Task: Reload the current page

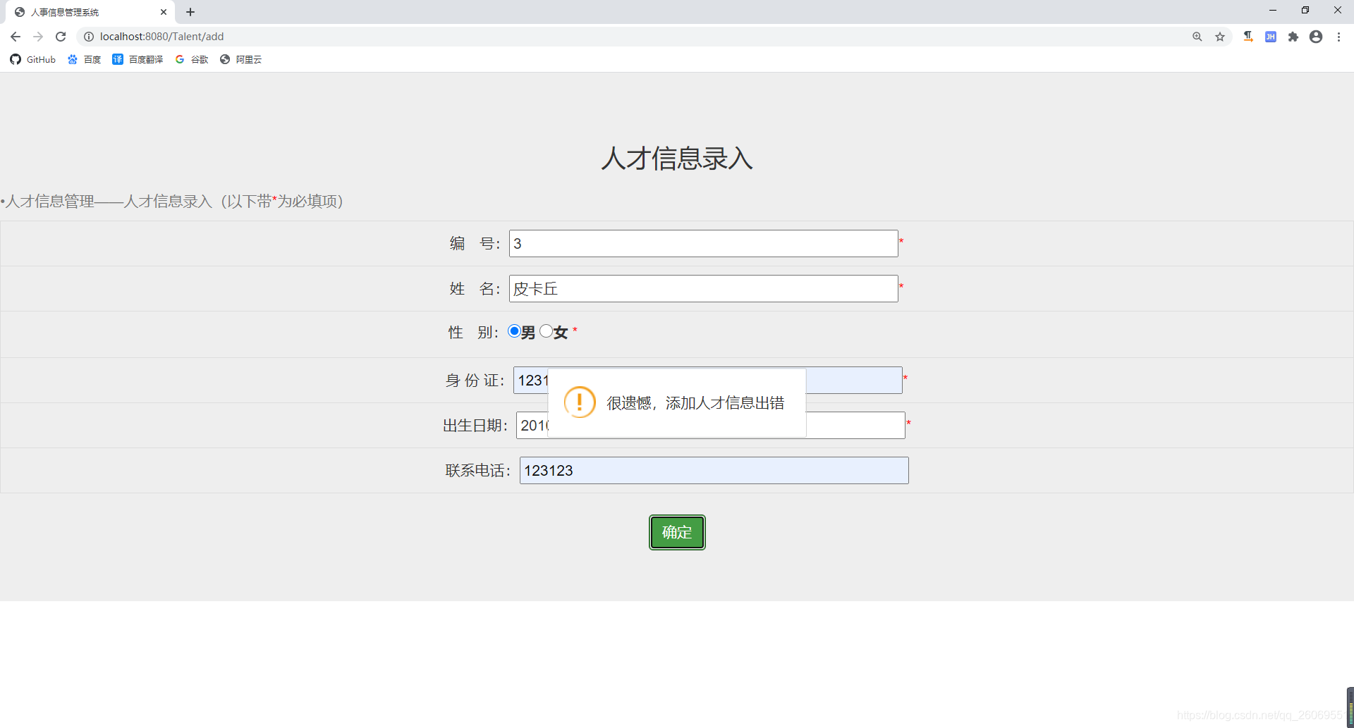Action: coord(61,37)
